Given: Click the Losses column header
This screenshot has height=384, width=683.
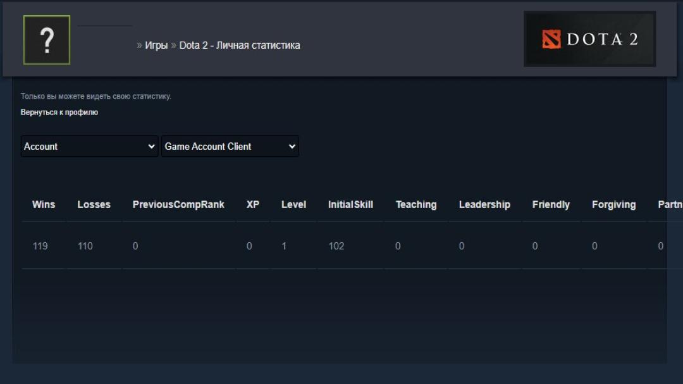Looking at the screenshot, I should 94,204.
